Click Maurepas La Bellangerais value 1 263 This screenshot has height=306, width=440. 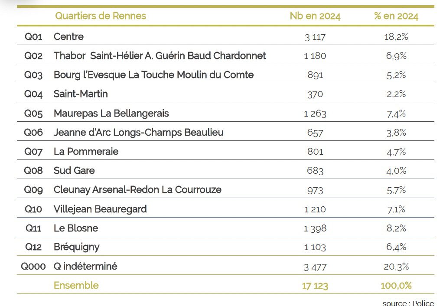315,114
